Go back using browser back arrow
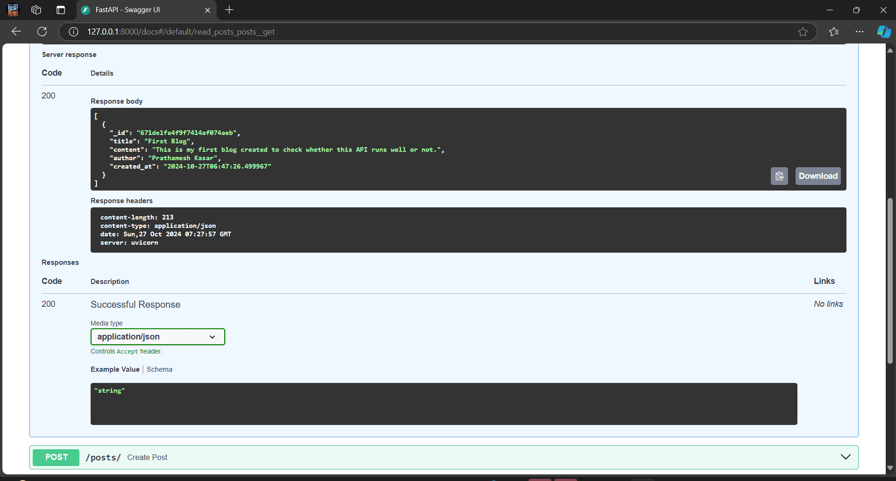The width and height of the screenshot is (896, 481). (16, 31)
